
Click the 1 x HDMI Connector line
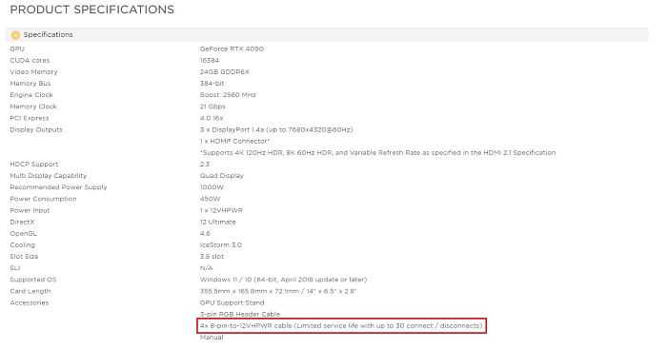pyautogui.click(x=234, y=141)
